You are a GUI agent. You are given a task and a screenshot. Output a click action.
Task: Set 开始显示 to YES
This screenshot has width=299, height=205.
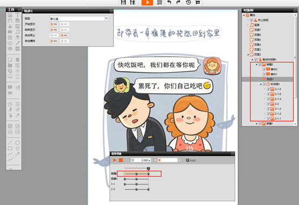pyautogui.click(x=54, y=24)
